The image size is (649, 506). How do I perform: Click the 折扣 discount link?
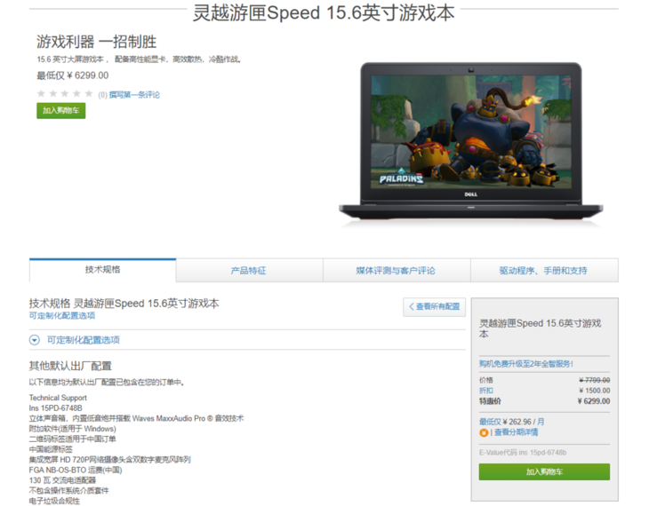pyautogui.click(x=486, y=391)
